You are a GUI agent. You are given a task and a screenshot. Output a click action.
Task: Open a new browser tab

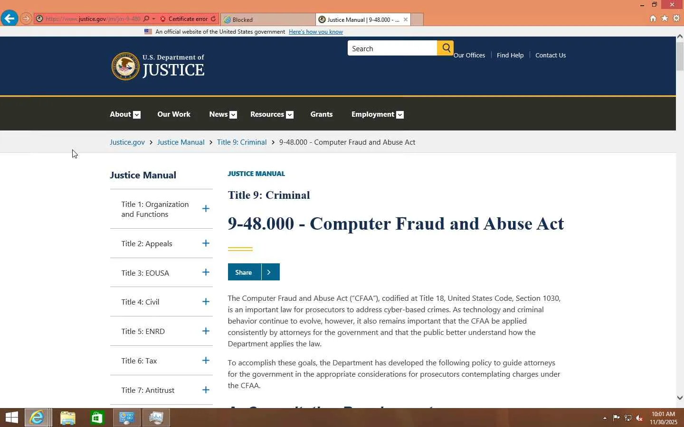[x=417, y=19]
